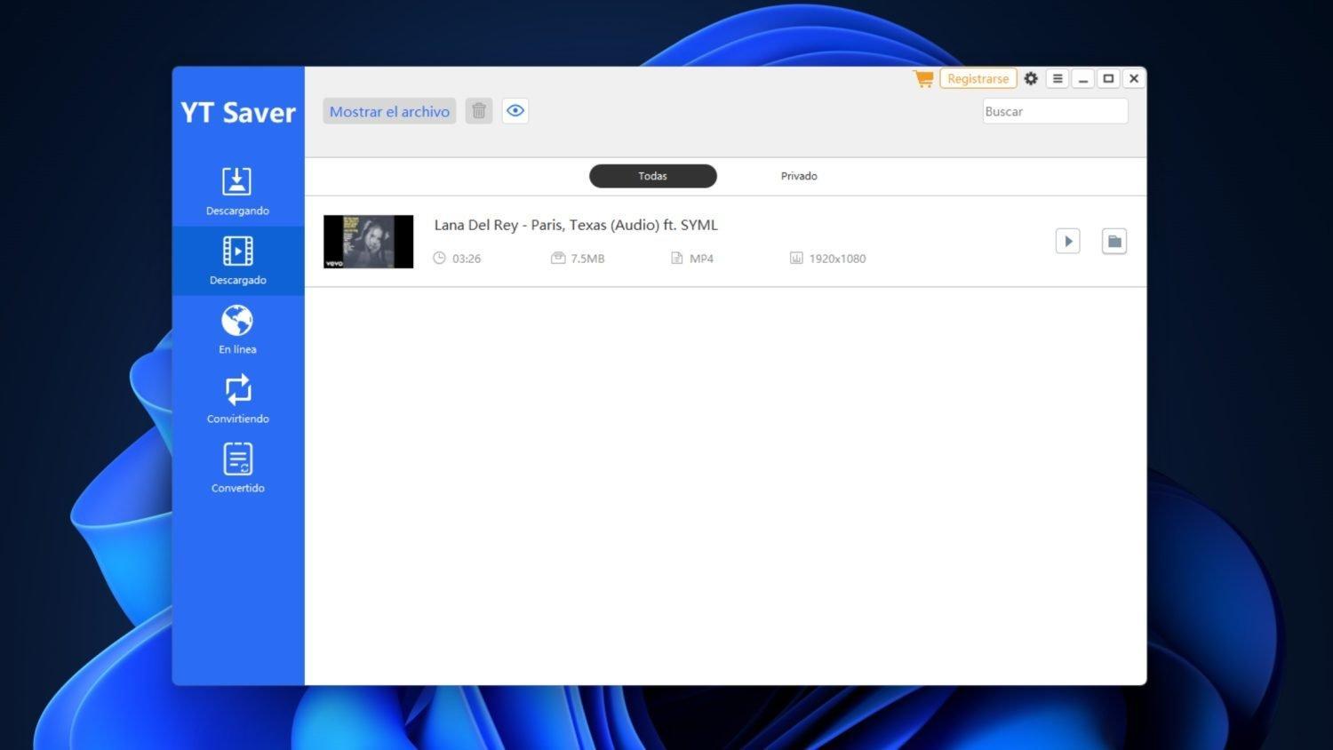Open folder for Lana Del Rey file
This screenshot has width=1333, height=750.
coord(1114,241)
